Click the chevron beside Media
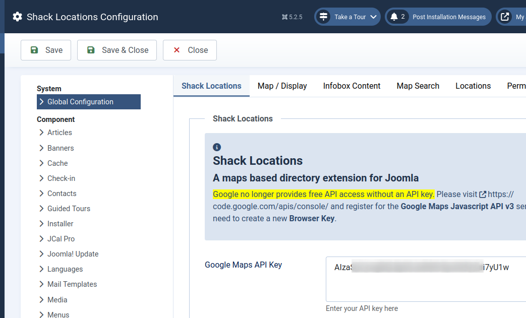Image resolution: width=526 pixels, height=318 pixels. pyautogui.click(x=41, y=299)
